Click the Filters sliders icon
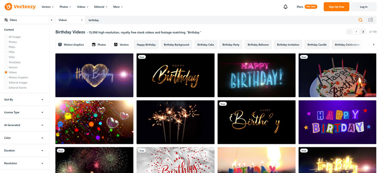Viewport: 383px width, 173px height. 6,20
